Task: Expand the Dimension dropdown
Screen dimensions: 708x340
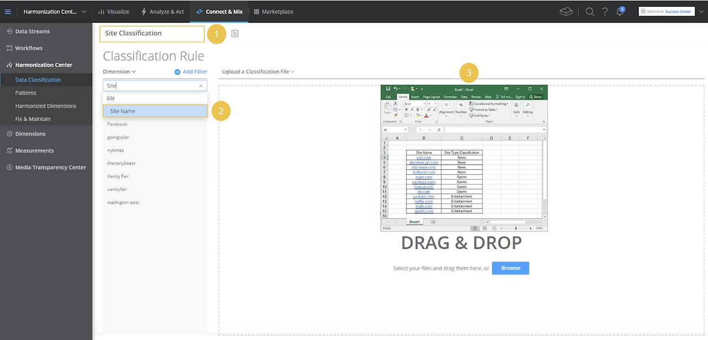Action: pyautogui.click(x=119, y=71)
